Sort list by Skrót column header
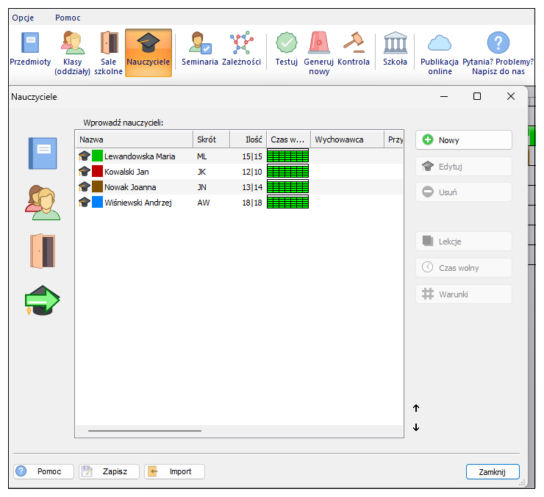 (x=211, y=139)
